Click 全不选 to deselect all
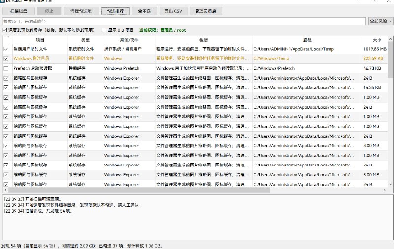The height and width of the screenshot is (249, 394). tap(144, 11)
